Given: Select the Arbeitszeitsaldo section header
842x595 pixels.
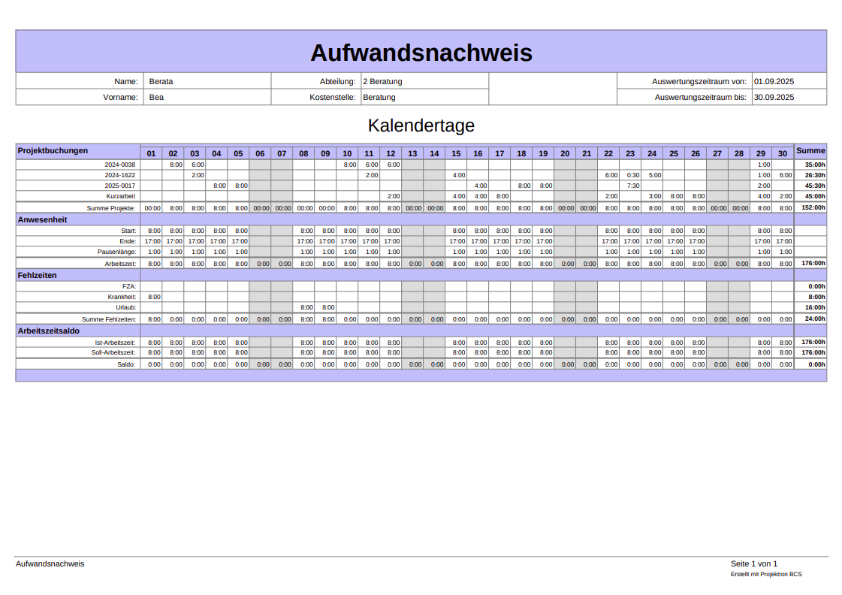Looking at the screenshot, I should tap(49, 331).
